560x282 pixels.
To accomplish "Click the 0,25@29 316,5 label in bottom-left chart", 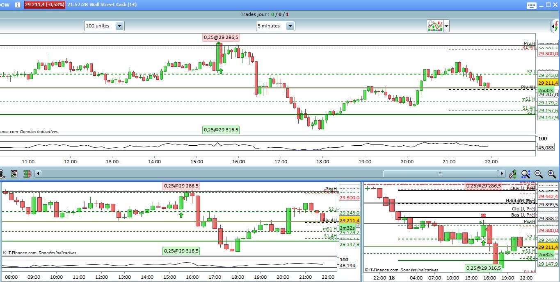I will (181, 251).
